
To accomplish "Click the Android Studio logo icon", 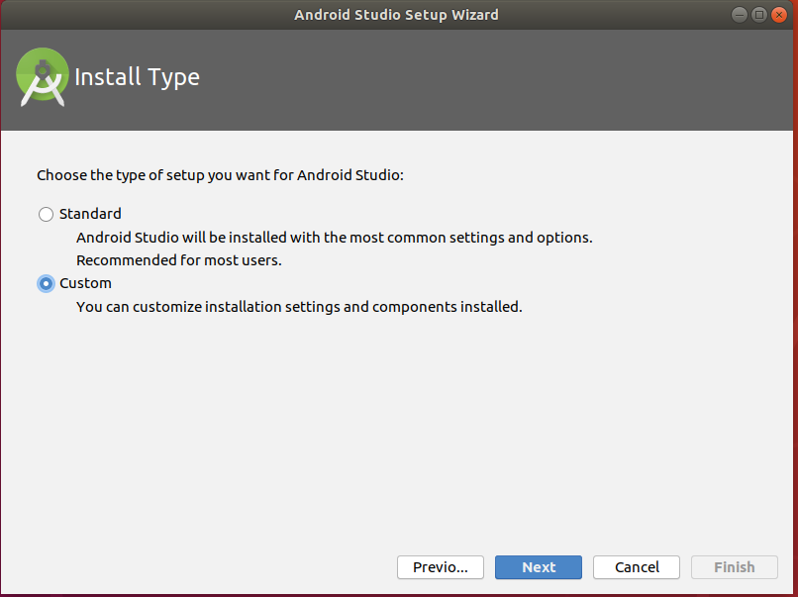I will [x=43, y=77].
